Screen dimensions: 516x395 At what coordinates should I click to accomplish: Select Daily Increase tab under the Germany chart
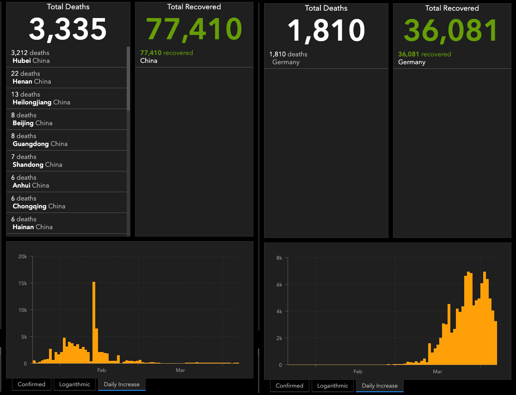click(380, 386)
